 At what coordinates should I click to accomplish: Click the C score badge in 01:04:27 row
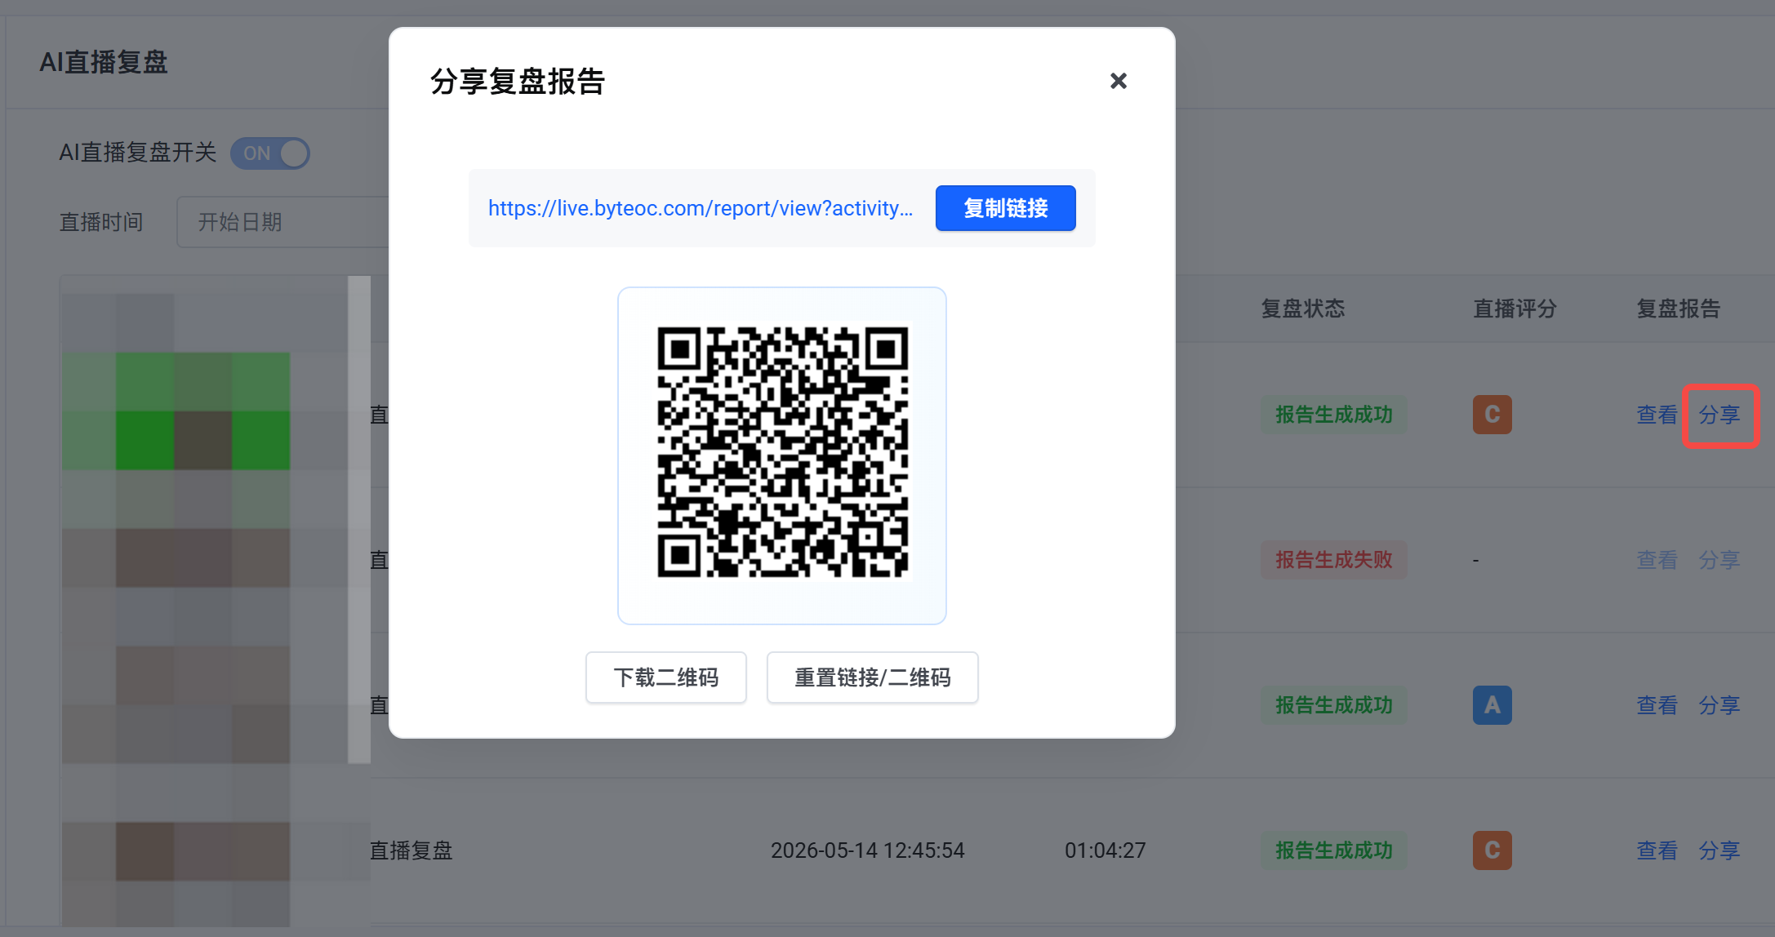point(1493,850)
